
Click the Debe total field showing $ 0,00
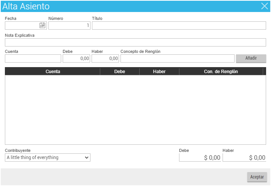200,157
